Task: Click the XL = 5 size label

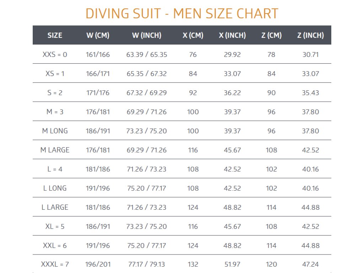Action: pos(55,226)
